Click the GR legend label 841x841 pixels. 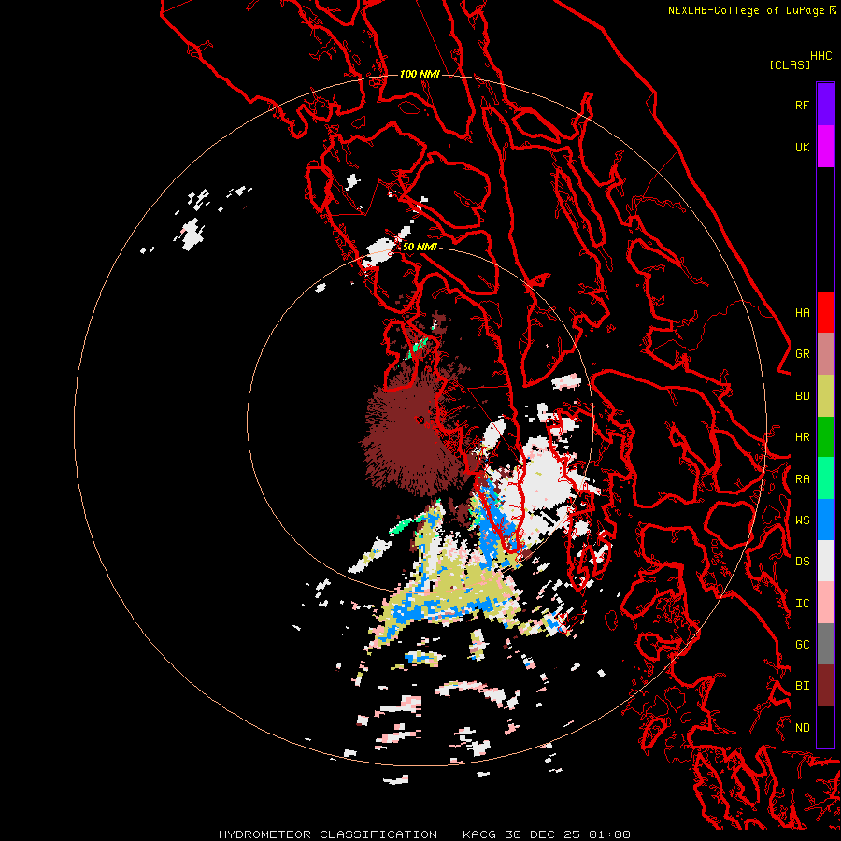coord(802,354)
